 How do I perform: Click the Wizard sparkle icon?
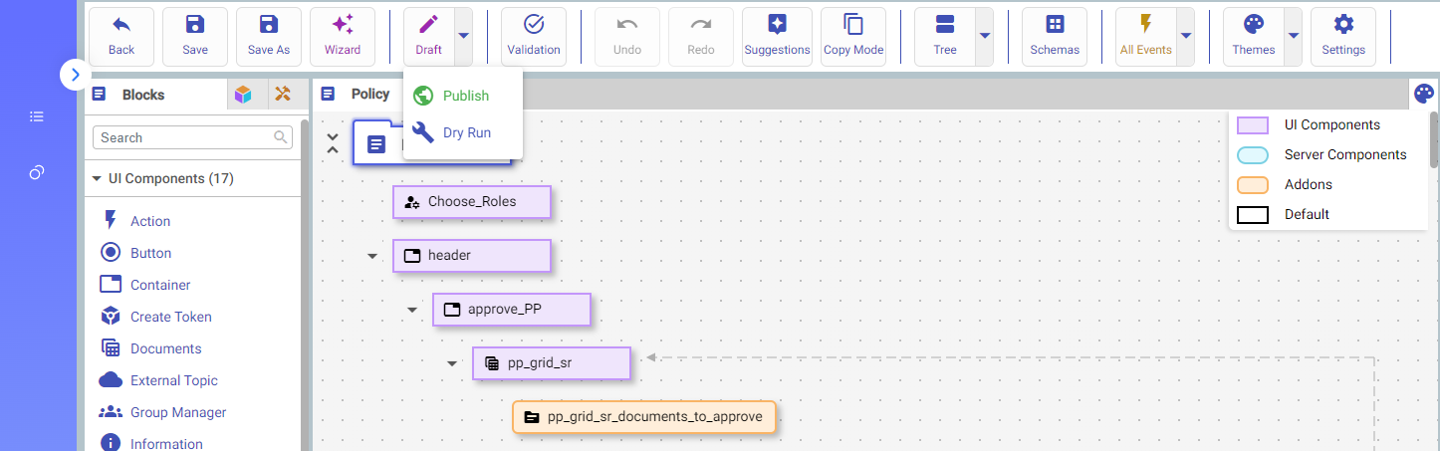[342, 26]
